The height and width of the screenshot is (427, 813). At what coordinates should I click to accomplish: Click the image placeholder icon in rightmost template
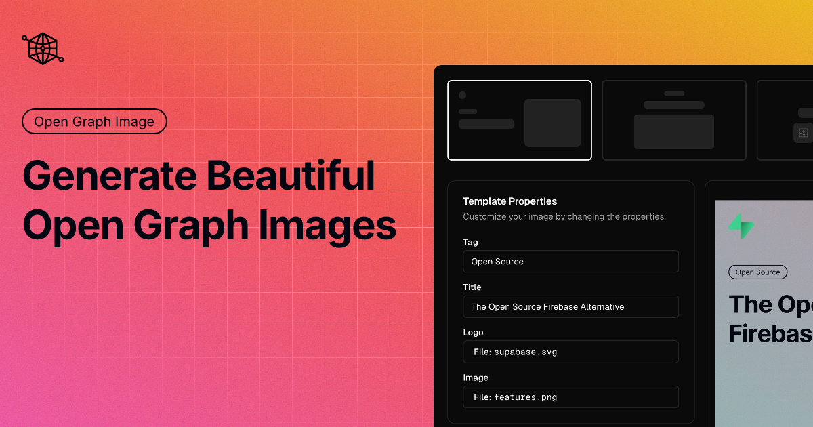pos(802,133)
